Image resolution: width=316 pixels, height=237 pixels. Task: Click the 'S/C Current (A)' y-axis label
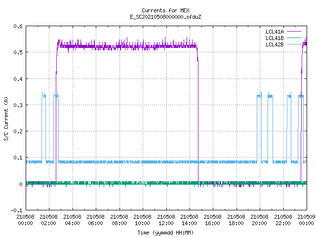click(6, 118)
